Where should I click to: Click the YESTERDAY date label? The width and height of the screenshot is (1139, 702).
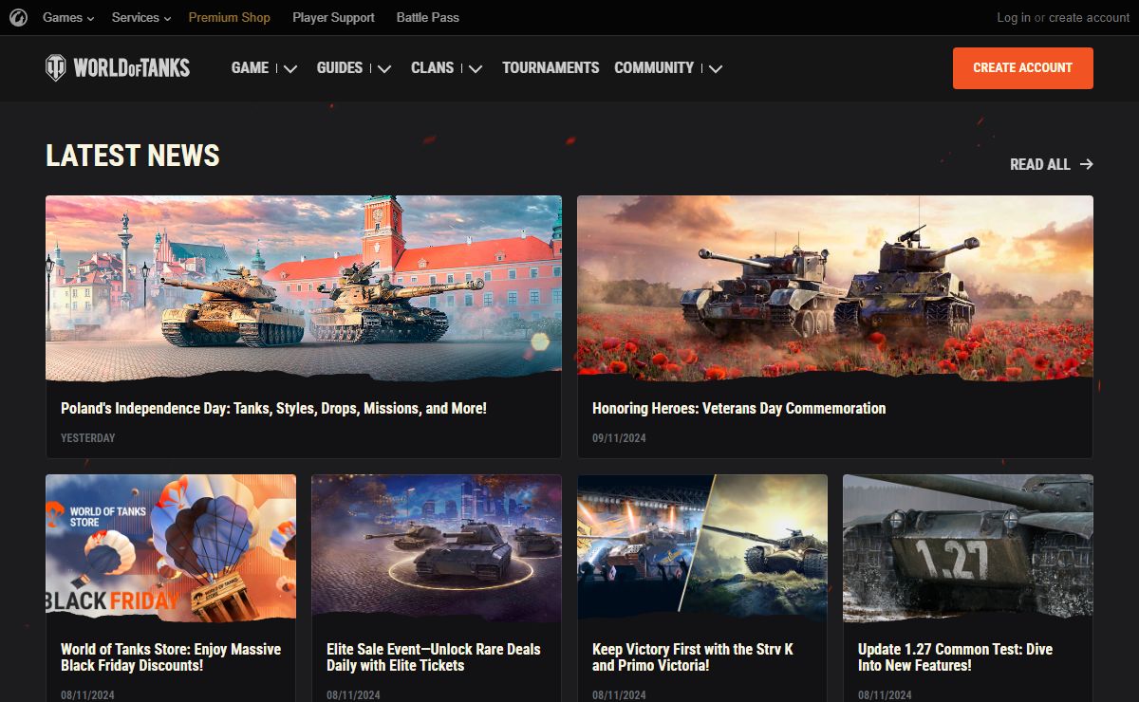(88, 438)
